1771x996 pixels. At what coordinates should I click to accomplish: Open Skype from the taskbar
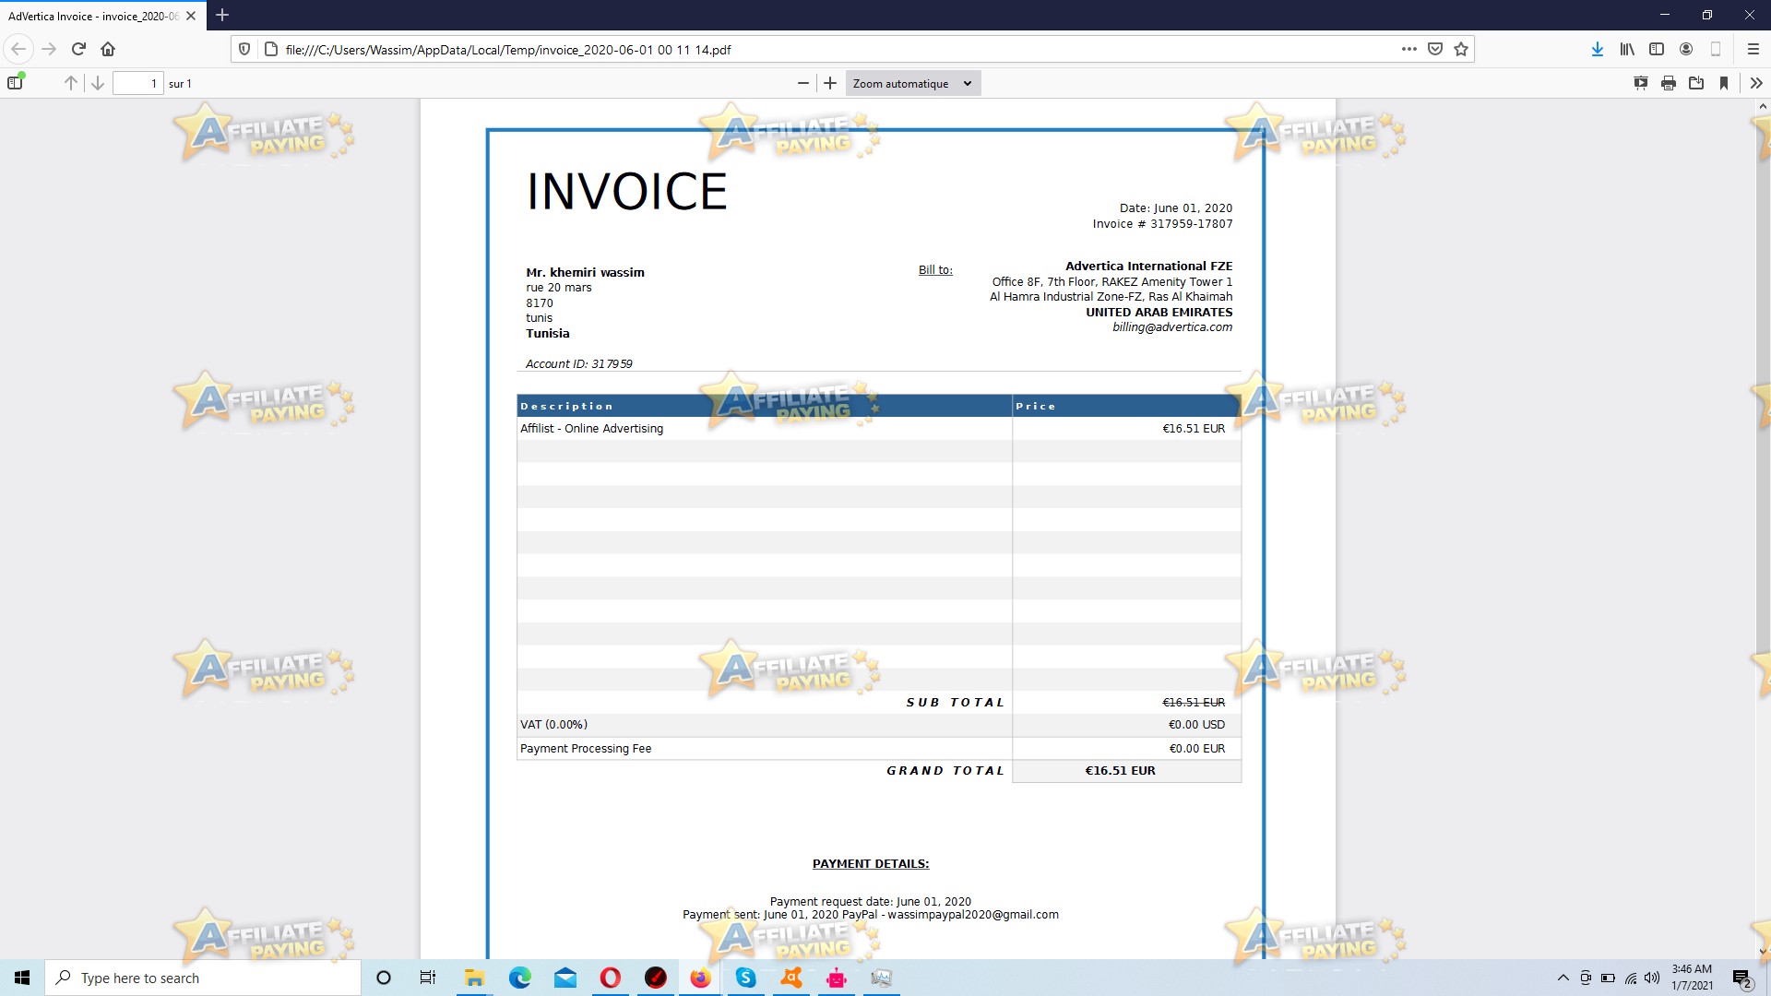click(746, 978)
